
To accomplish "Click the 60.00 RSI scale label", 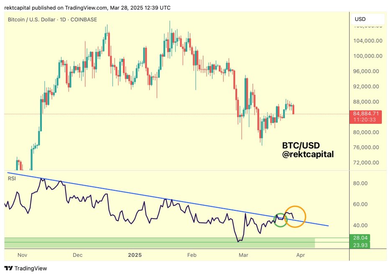I will tap(360, 204).
